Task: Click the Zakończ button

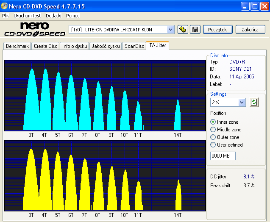Action: (250, 30)
